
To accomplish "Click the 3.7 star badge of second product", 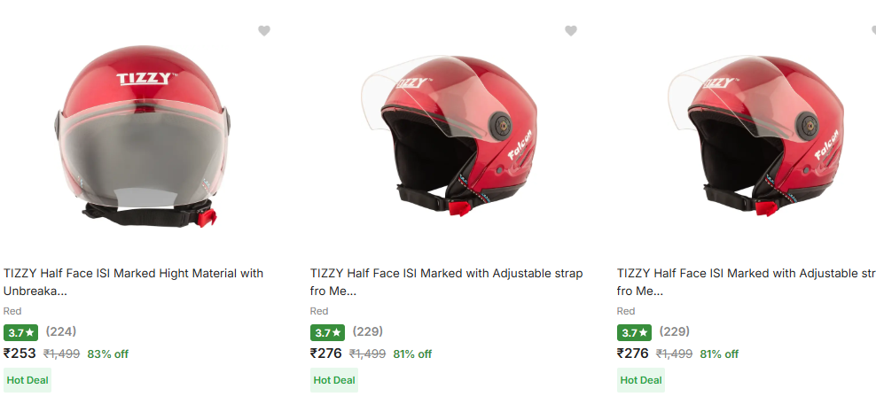I will (x=327, y=333).
